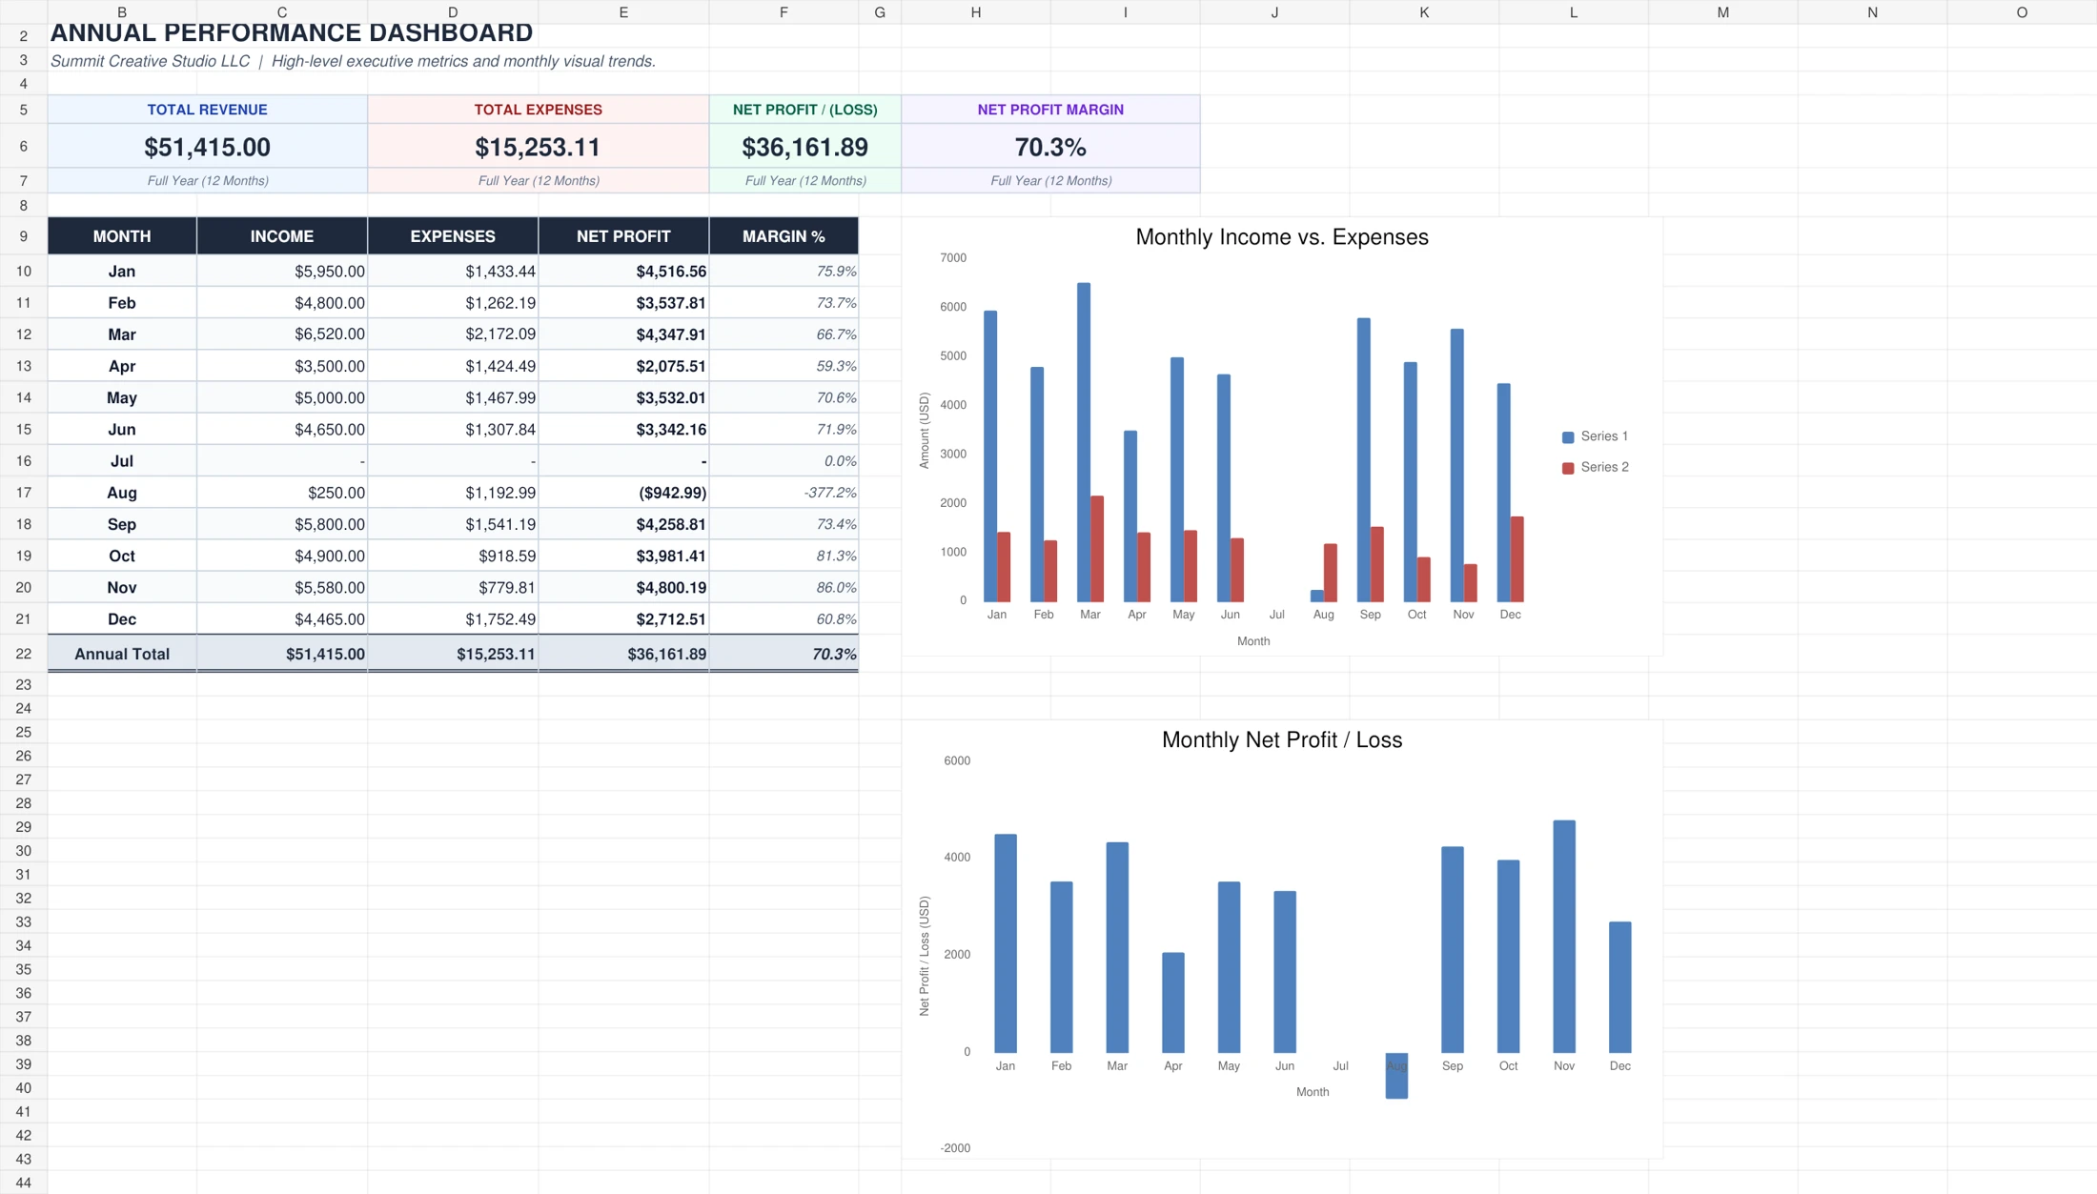This screenshot has height=1194, width=2097.
Task: Click Jan income cell $5,950.00
Action: 282,272
